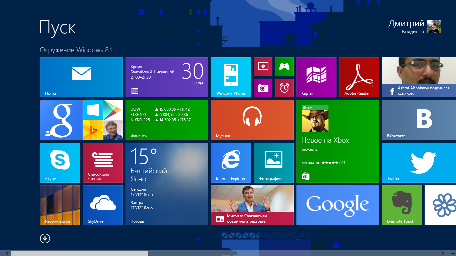Click the Пуск title text
The width and height of the screenshot is (456, 256).
coord(58,28)
